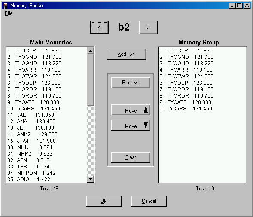Click the Cancel button

point(149,201)
